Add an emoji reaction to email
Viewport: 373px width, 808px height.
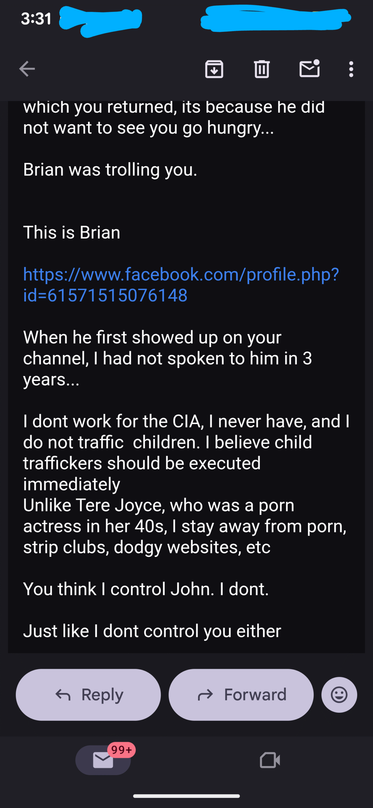339,694
